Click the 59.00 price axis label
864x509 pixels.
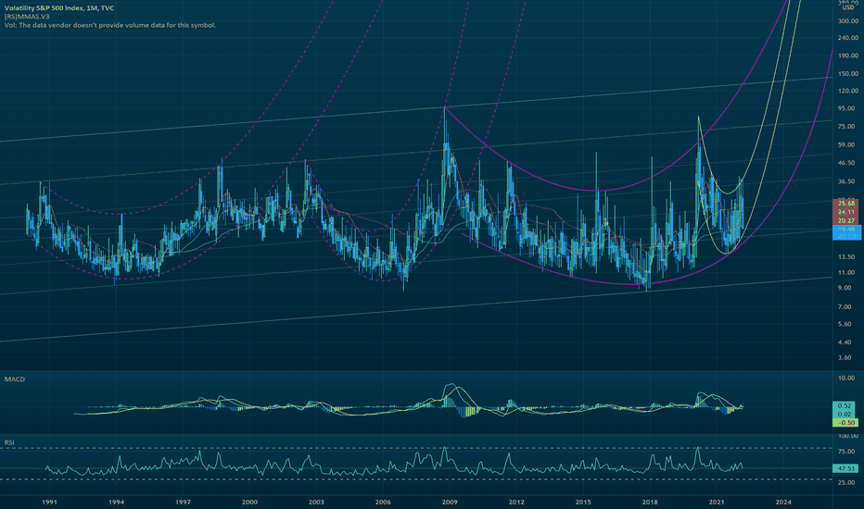846,145
